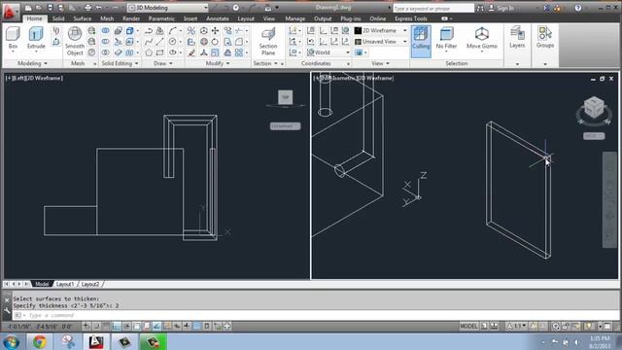The width and height of the screenshot is (622, 350).
Task: Click the solid Subtract icon
Action: coord(105,41)
